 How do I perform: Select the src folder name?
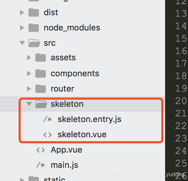[50, 43]
